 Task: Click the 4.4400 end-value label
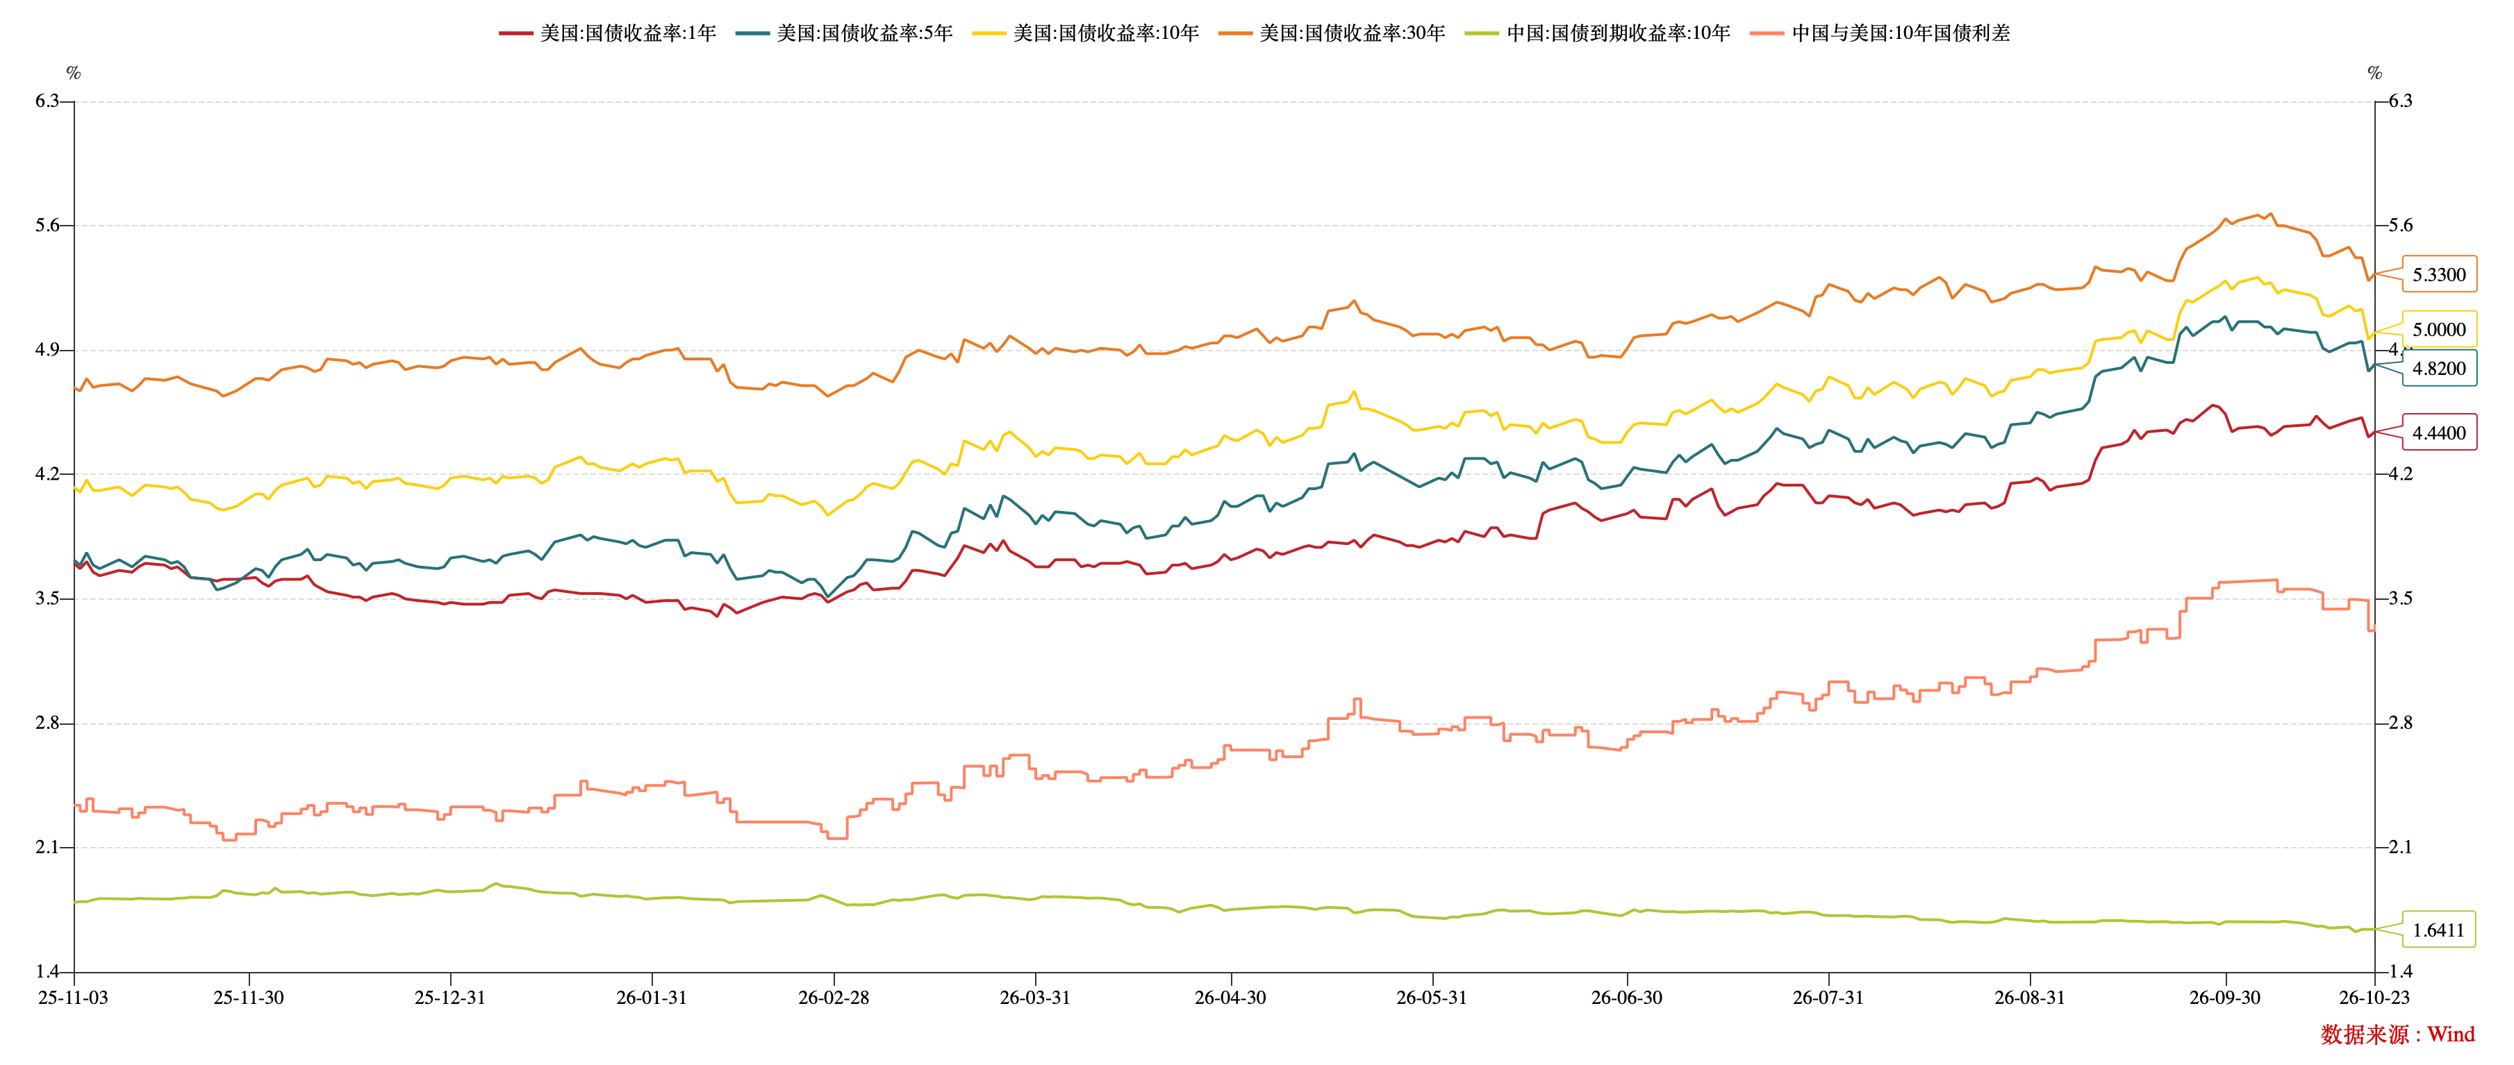(2439, 433)
